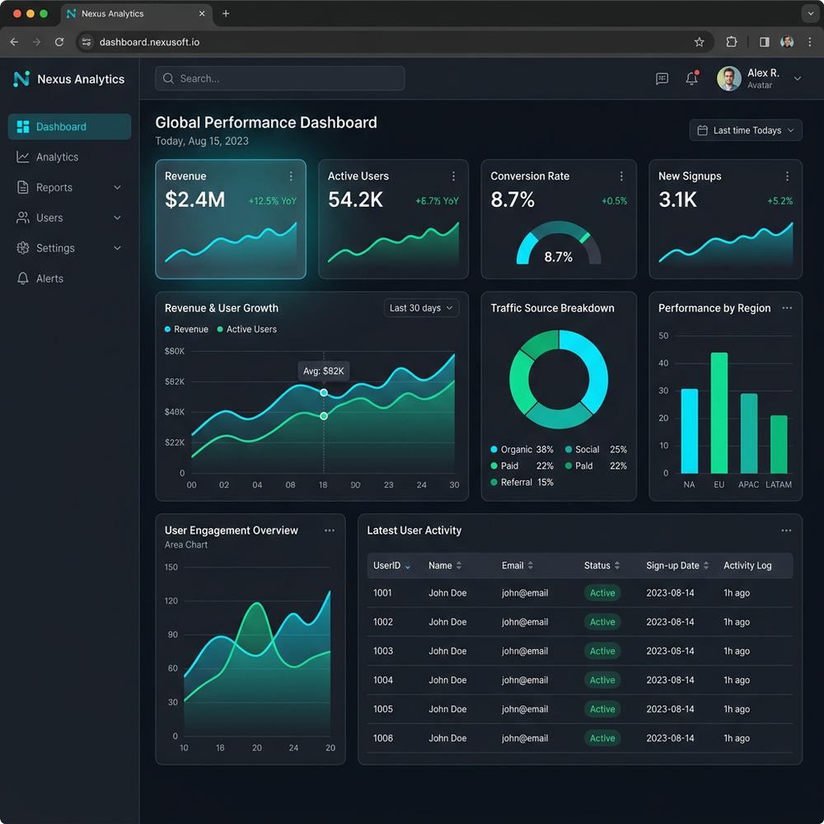The width and height of the screenshot is (824, 824).
Task: Sort table by Sign-up Date arrows
Action: (706, 565)
